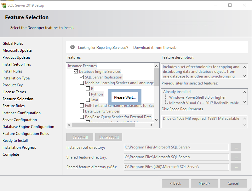Click the instance root directory field

pyautogui.click(x=176, y=147)
